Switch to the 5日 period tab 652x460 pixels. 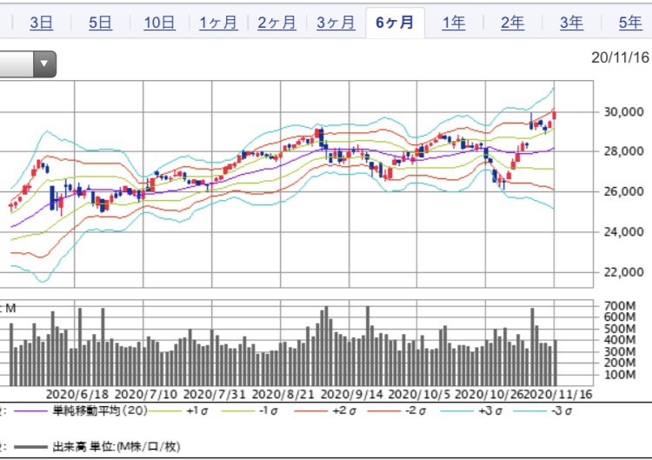click(100, 23)
